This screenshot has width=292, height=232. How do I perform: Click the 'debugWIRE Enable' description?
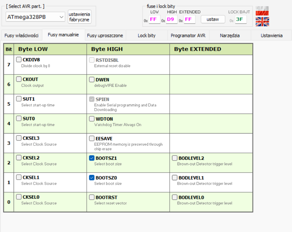click(110, 85)
